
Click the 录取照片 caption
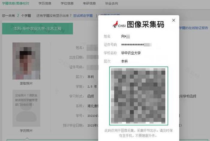[26, 83]
